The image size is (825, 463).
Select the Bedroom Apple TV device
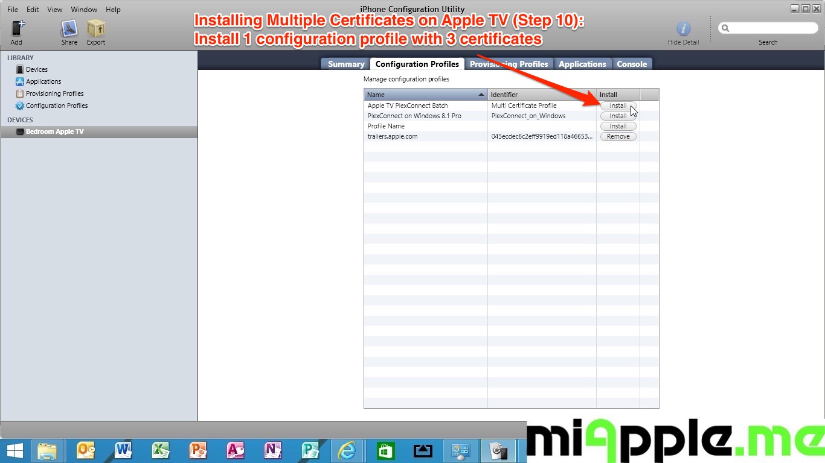(x=54, y=131)
